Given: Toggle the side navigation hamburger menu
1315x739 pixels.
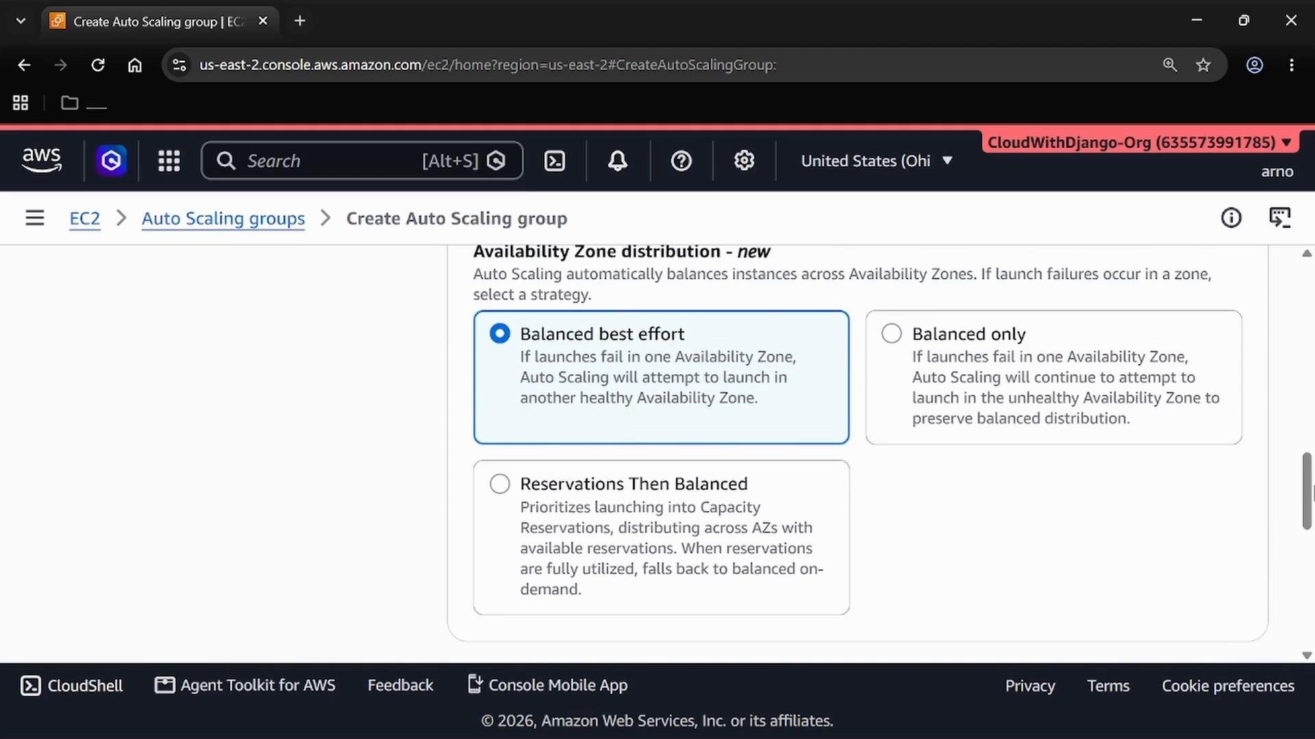Looking at the screenshot, I should [x=35, y=218].
